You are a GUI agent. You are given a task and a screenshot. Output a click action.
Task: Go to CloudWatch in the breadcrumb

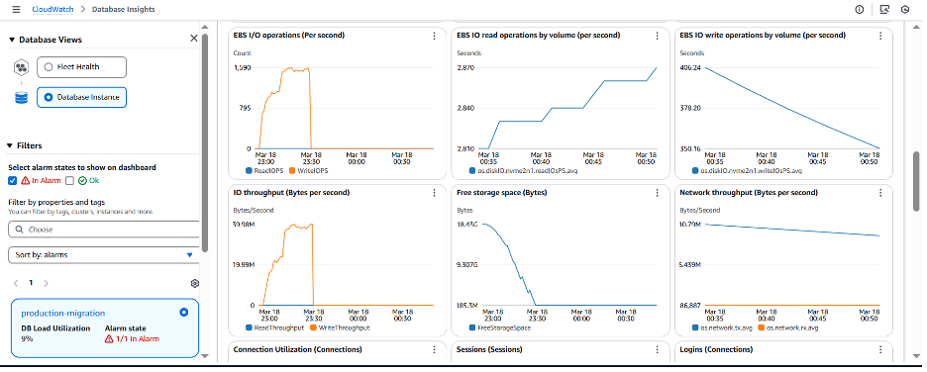coord(51,10)
